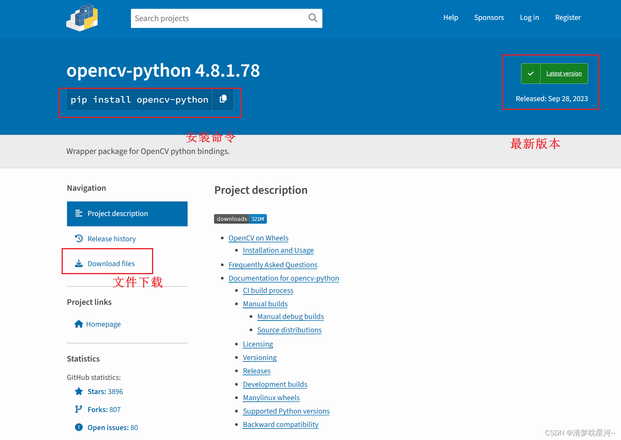Copy pip install command via clipboard icon
The image size is (621, 440).
click(x=223, y=99)
